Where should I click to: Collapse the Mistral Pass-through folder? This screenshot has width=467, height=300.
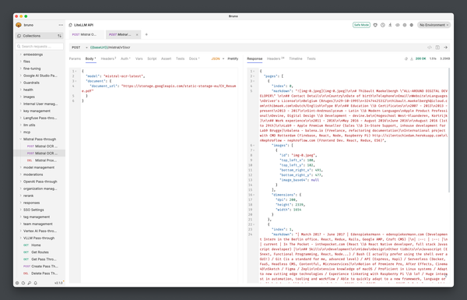click(x=40, y=139)
